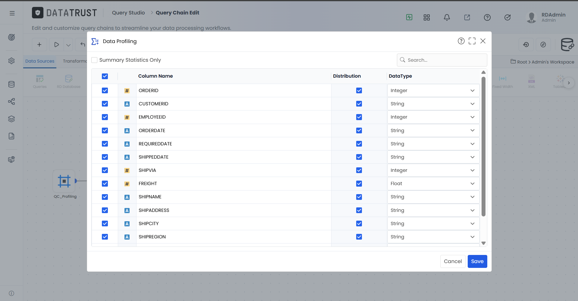Click the scrollbar down arrow

pyautogui.click(x=483, y=243)
